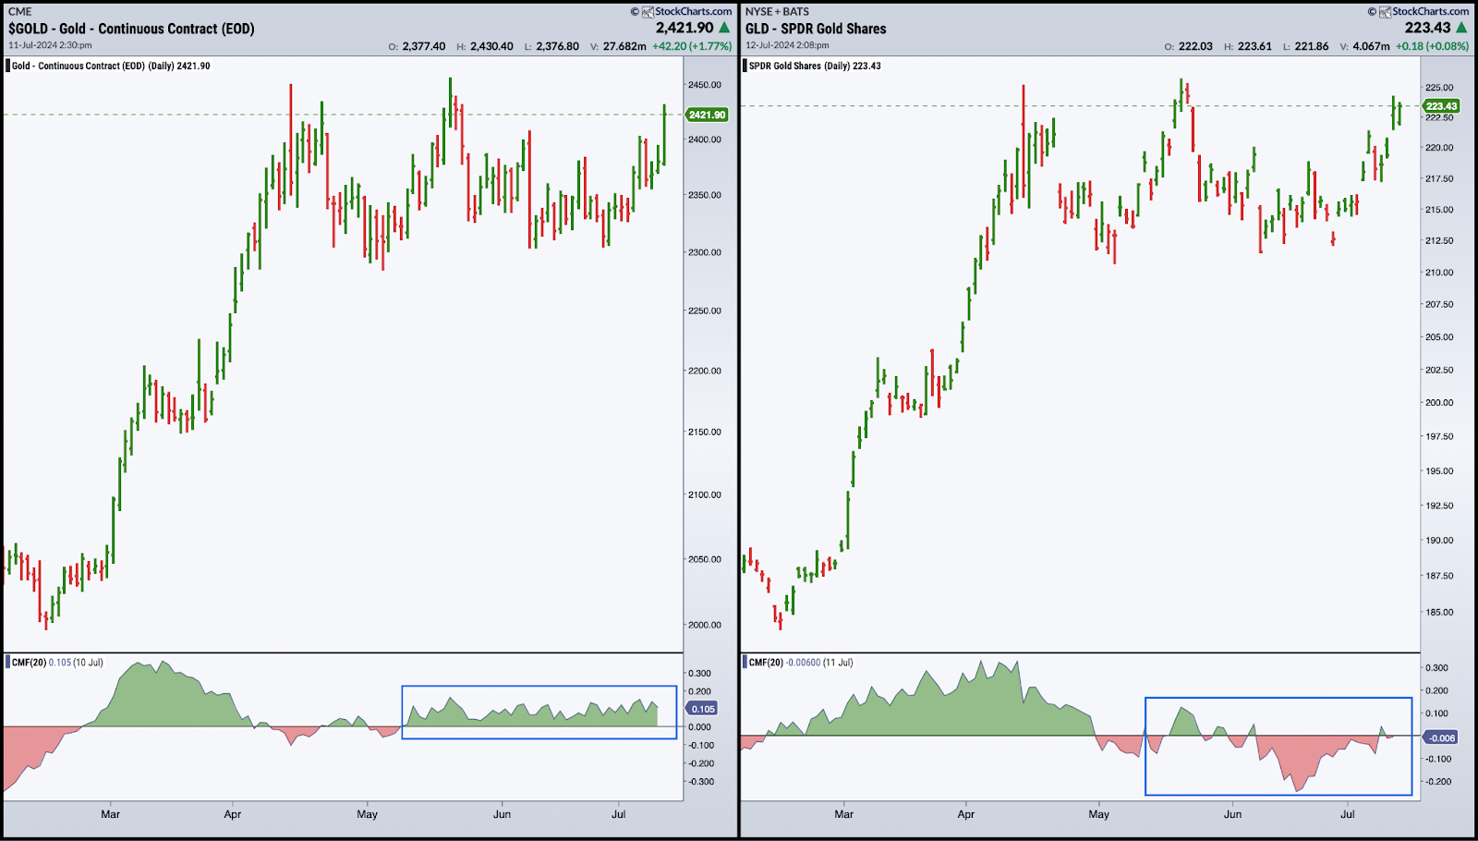
Task: Click the GLD - SPDR Gold Shares title
Action: click(x=816, y=29)
